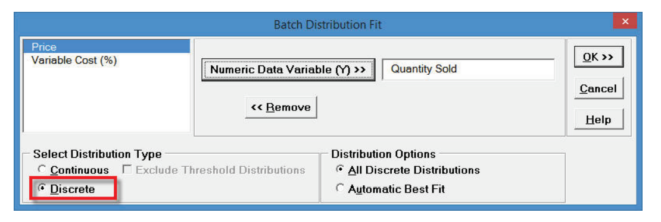Image resolution: width=661 pixels, height=222 pixels.
Task: Choose the Continuous distribution type radio
Action: coord(42,170)
